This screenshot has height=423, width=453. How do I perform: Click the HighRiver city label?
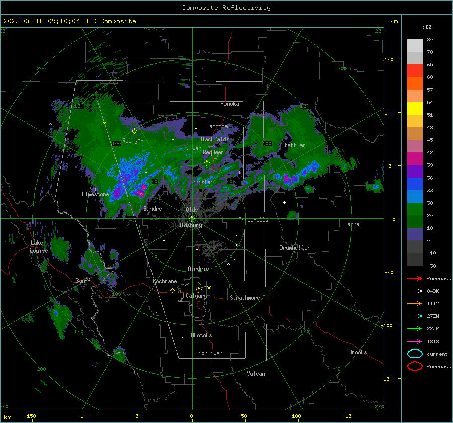pos(209,353)
